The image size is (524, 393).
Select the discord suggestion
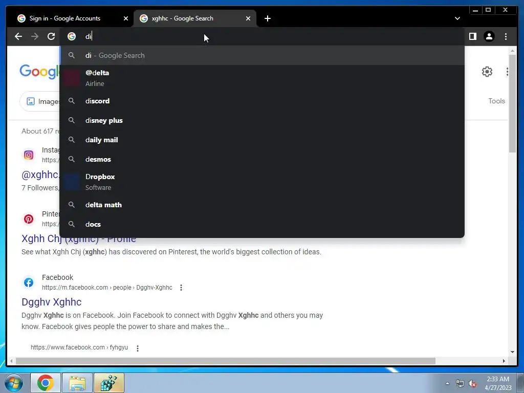(x=262, y=101)
